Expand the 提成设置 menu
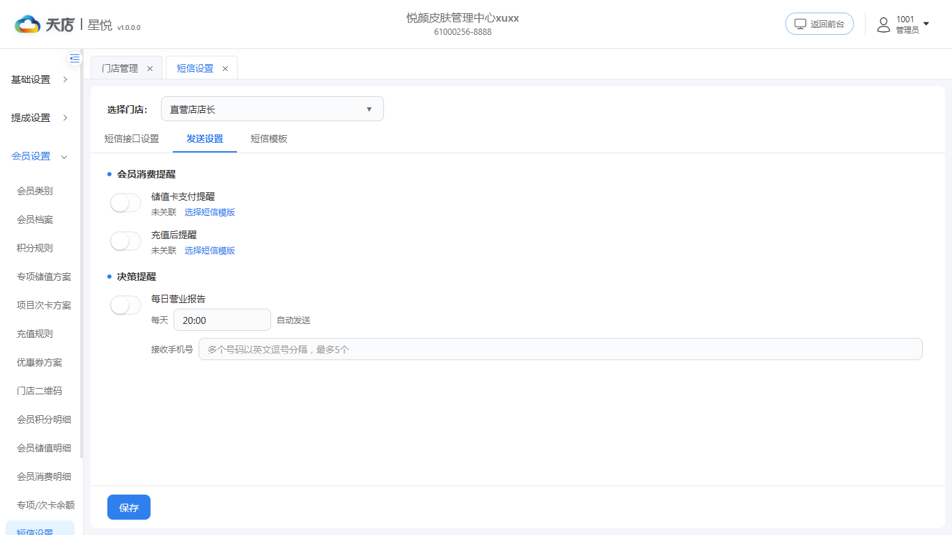This screenshot has height=535, width=952. pos(40,118)
